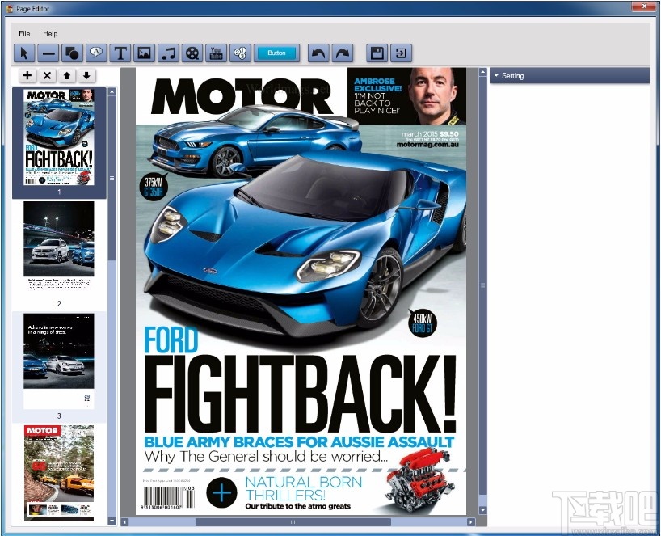Screen dimensions: 661x536
Task: Collapse the Setting panel
Action: (x=497, y=75)
